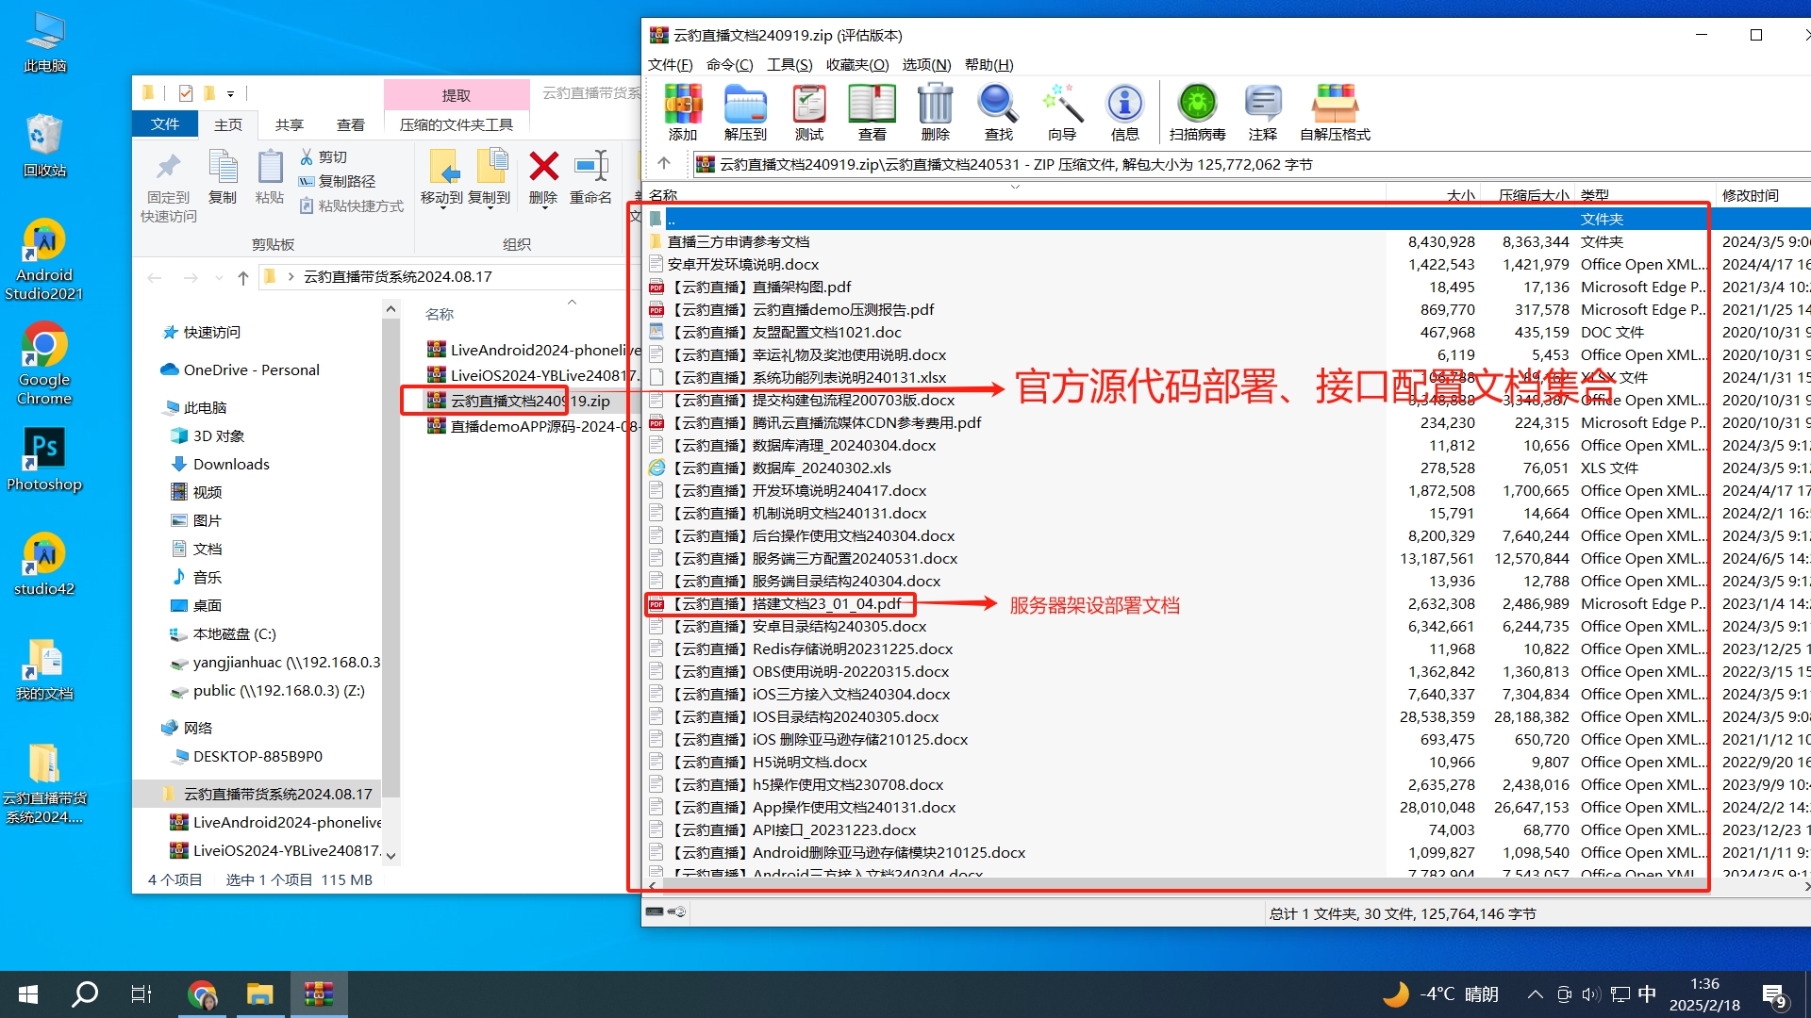Open Google Chrome desktop shortcut

(x=44, y=364)
